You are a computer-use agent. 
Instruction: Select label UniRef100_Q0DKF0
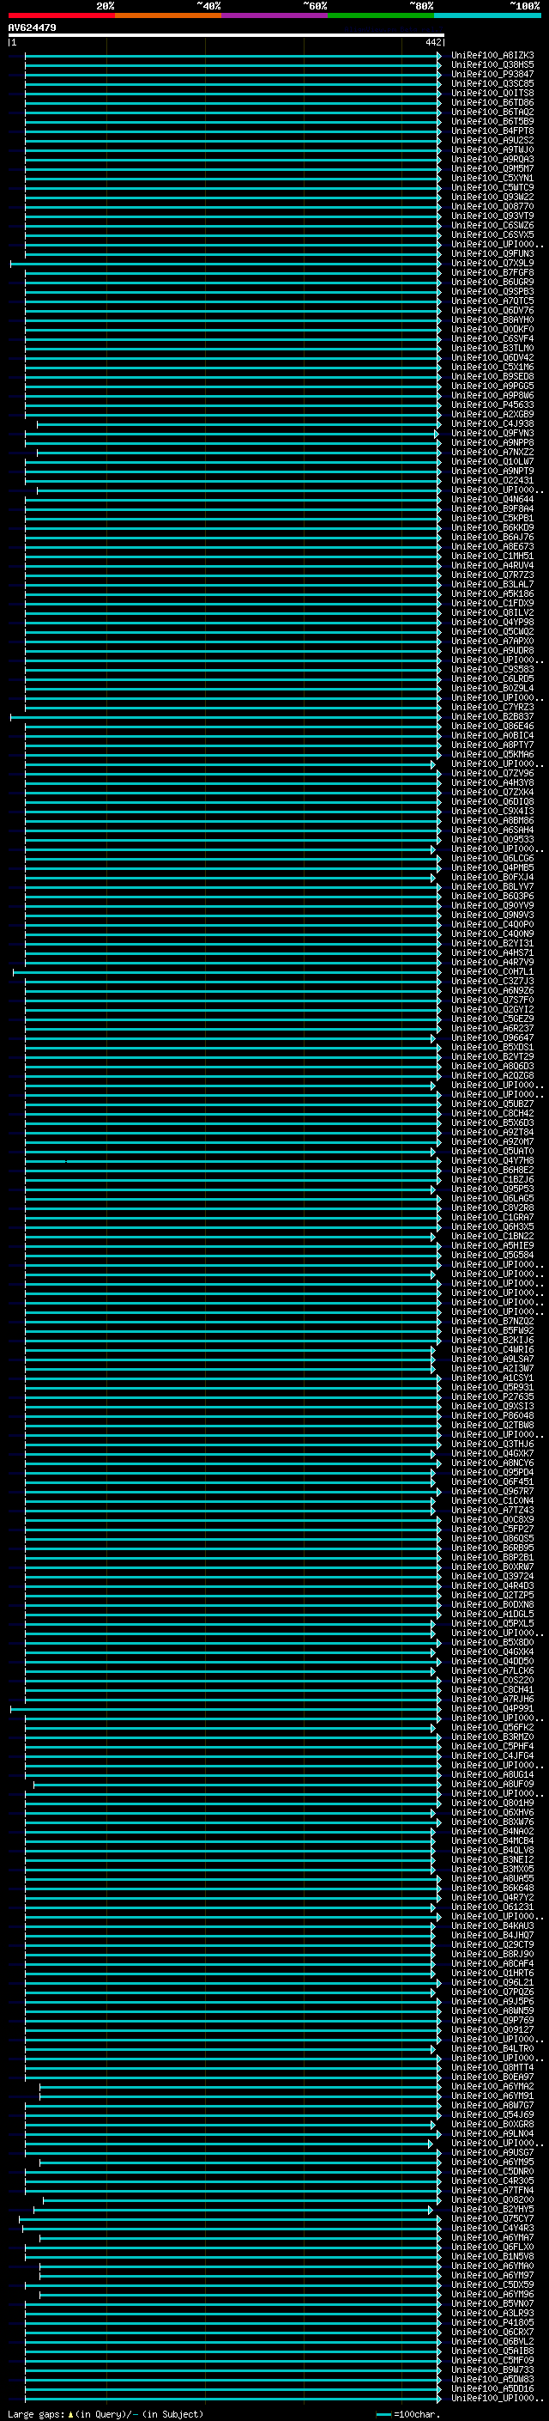(492, 329)
